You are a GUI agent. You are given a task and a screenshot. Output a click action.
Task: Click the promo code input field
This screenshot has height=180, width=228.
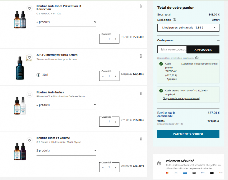(172, 50)
